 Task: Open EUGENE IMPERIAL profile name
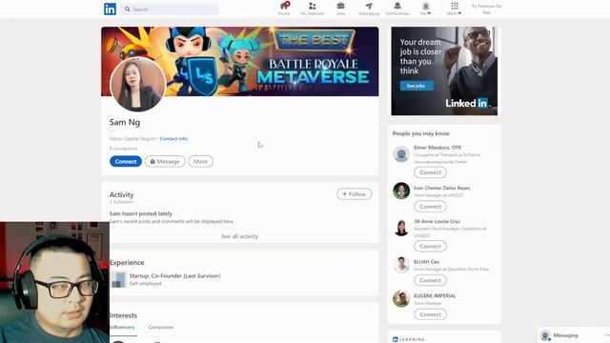435,296
